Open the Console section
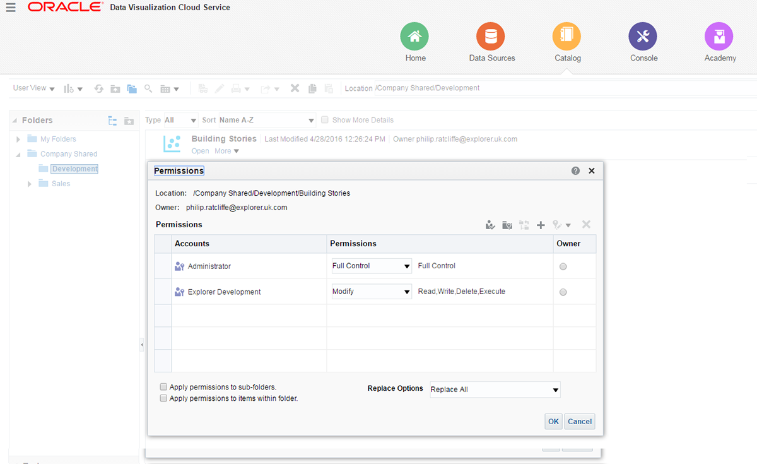Image resolution: width=757 pixels, height=464 pixels. tap(643, 36)
